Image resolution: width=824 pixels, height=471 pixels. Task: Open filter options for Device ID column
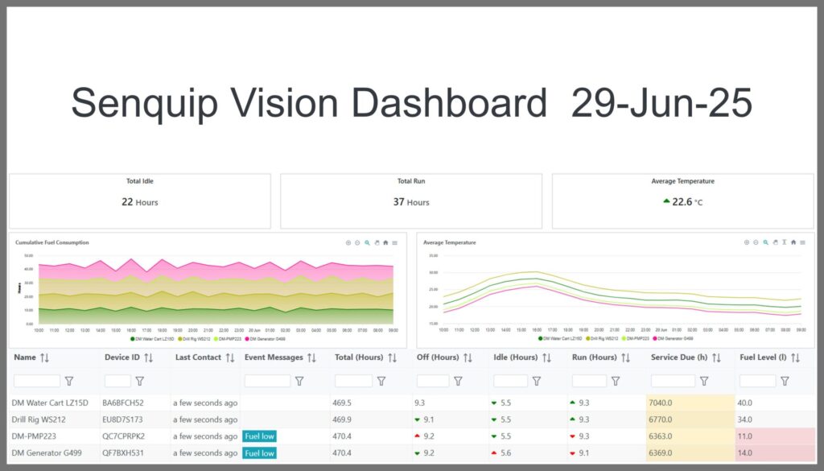(140, 381)
